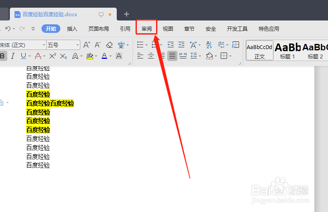
Task: Expand the underline style dropdown arrow
Action: (30, 56)
